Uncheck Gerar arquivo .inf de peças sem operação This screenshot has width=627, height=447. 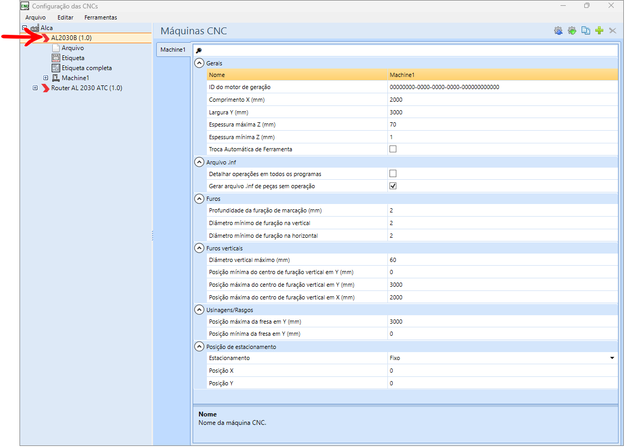pos(393,186)
